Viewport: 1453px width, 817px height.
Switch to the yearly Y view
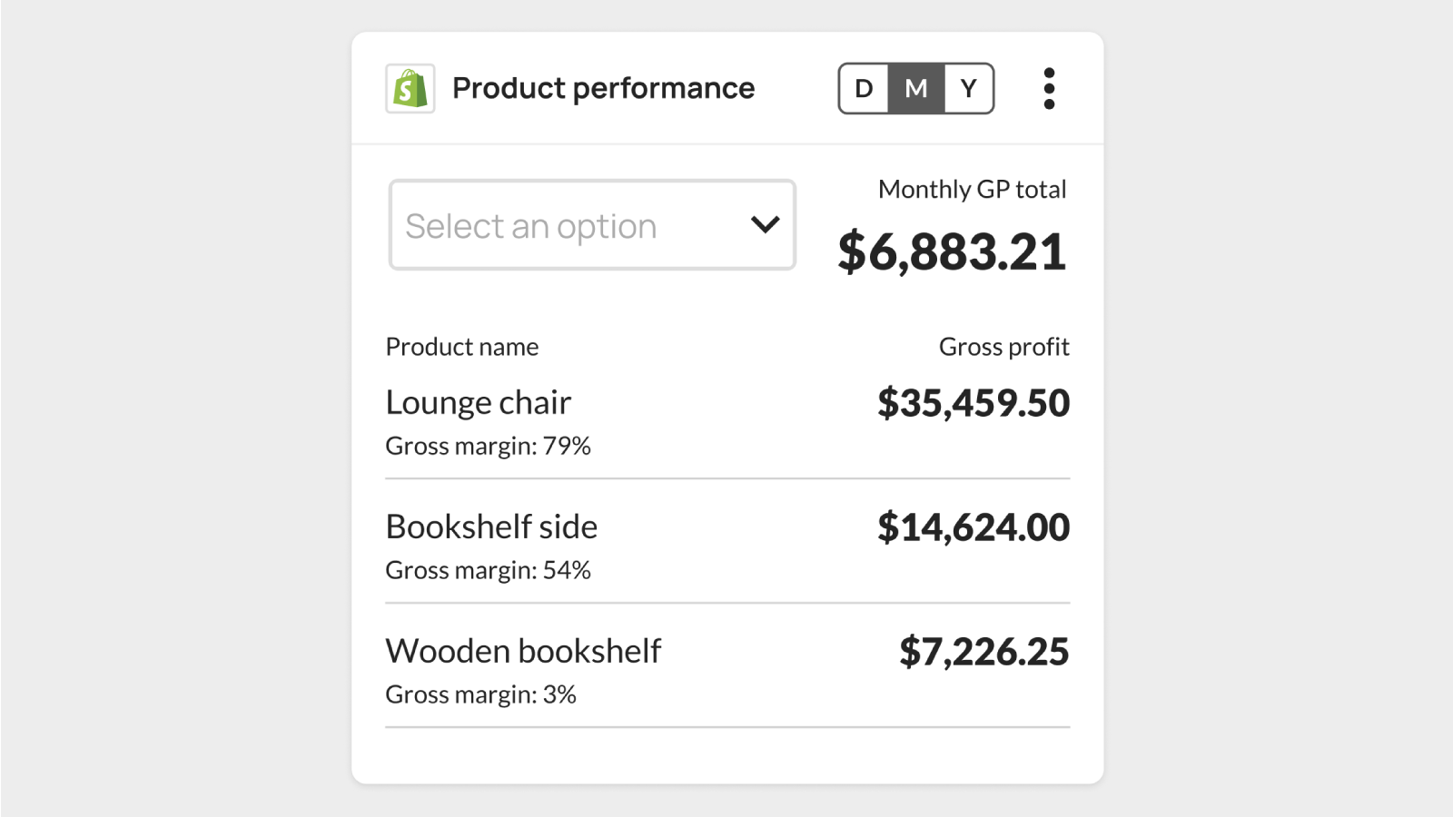click(969, 88)
